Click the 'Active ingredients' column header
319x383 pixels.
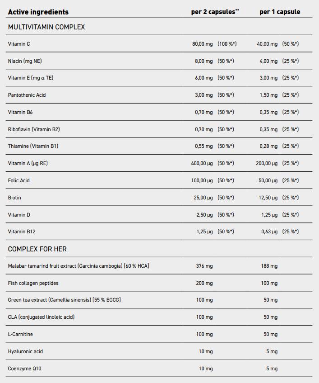pos(38,12)
